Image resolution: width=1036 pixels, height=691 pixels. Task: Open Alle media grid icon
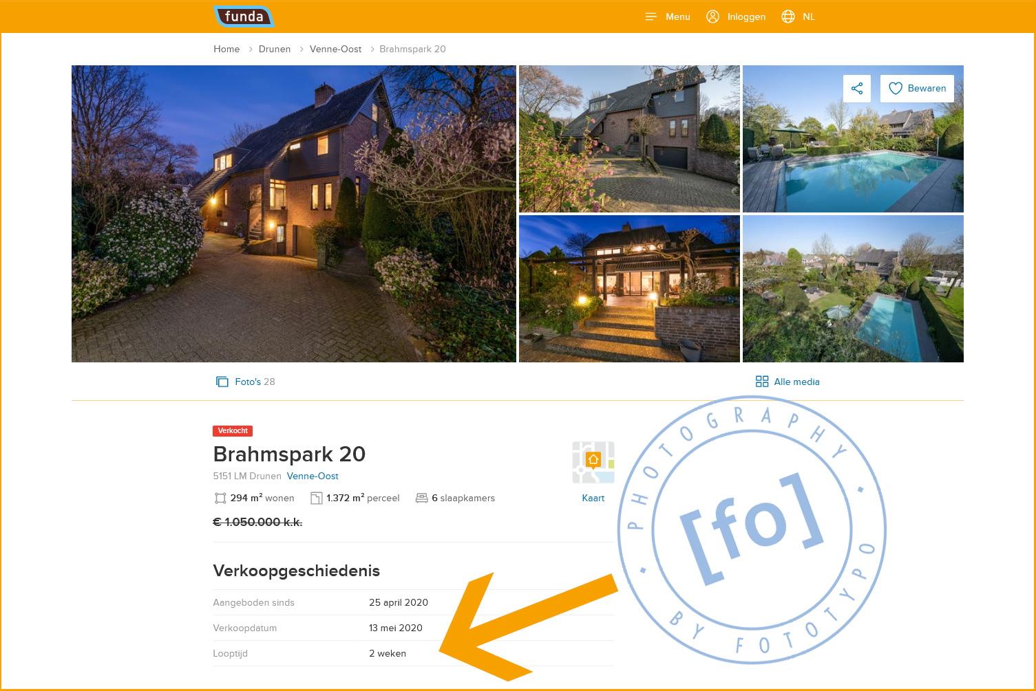pos(762,382)
